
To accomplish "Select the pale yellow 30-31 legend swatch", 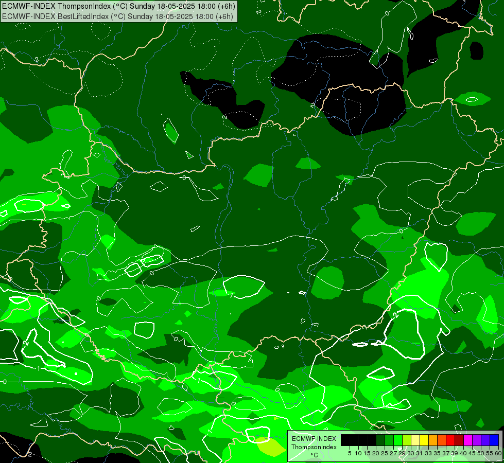I will pyautogui.click(x=415, y=440).
